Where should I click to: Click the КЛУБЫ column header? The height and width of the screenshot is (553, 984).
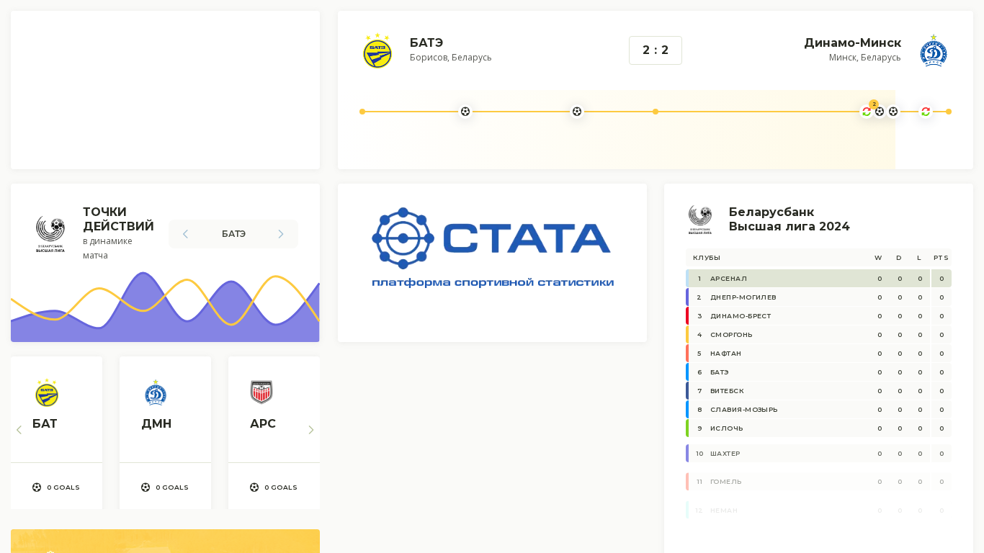click(707, 258)
